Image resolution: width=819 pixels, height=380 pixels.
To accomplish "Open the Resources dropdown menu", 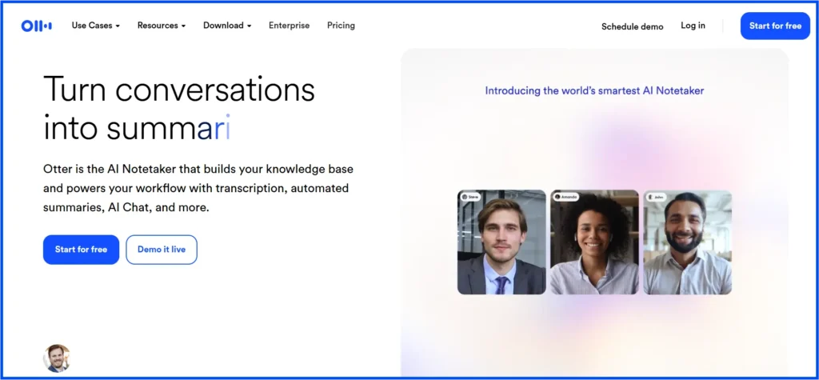I will click(x=161, y=26).
